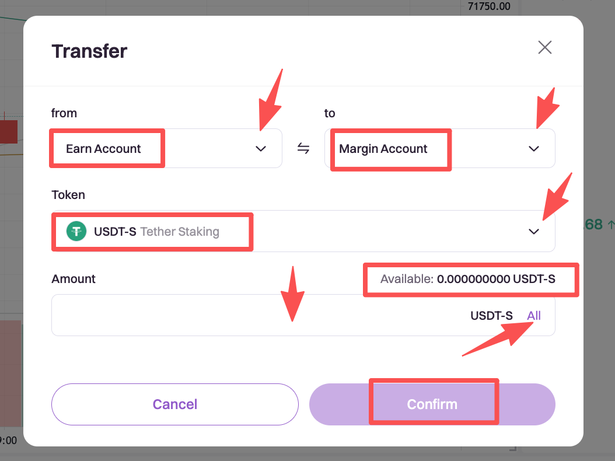Click the Amount field label

74,279
